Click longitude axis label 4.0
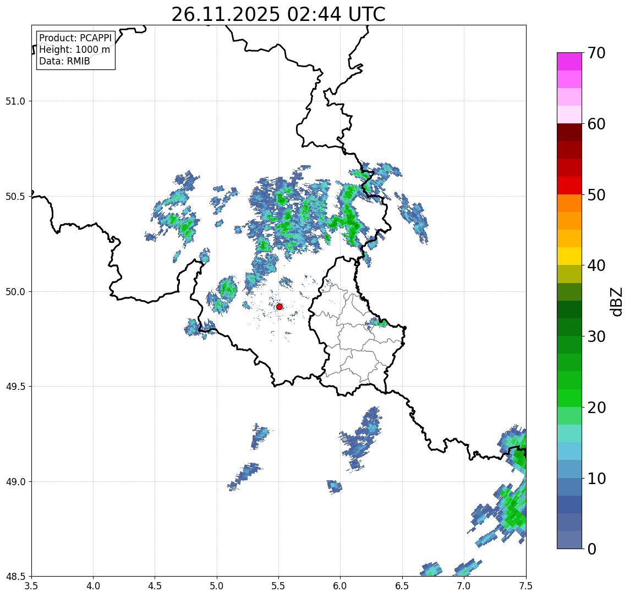 click(93, 586)
